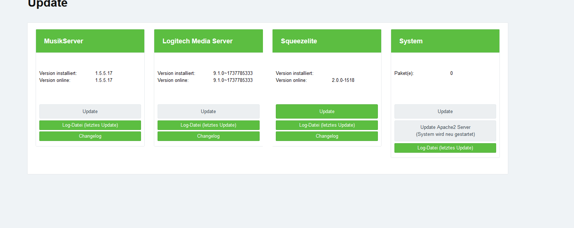This screenshot has height=228, width=574.
Task: Start the green Squeezelite Update button
Action: [x=326, y=111]
